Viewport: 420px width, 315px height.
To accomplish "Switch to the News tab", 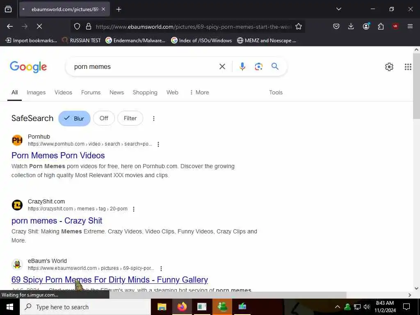I will pos(116,92).
